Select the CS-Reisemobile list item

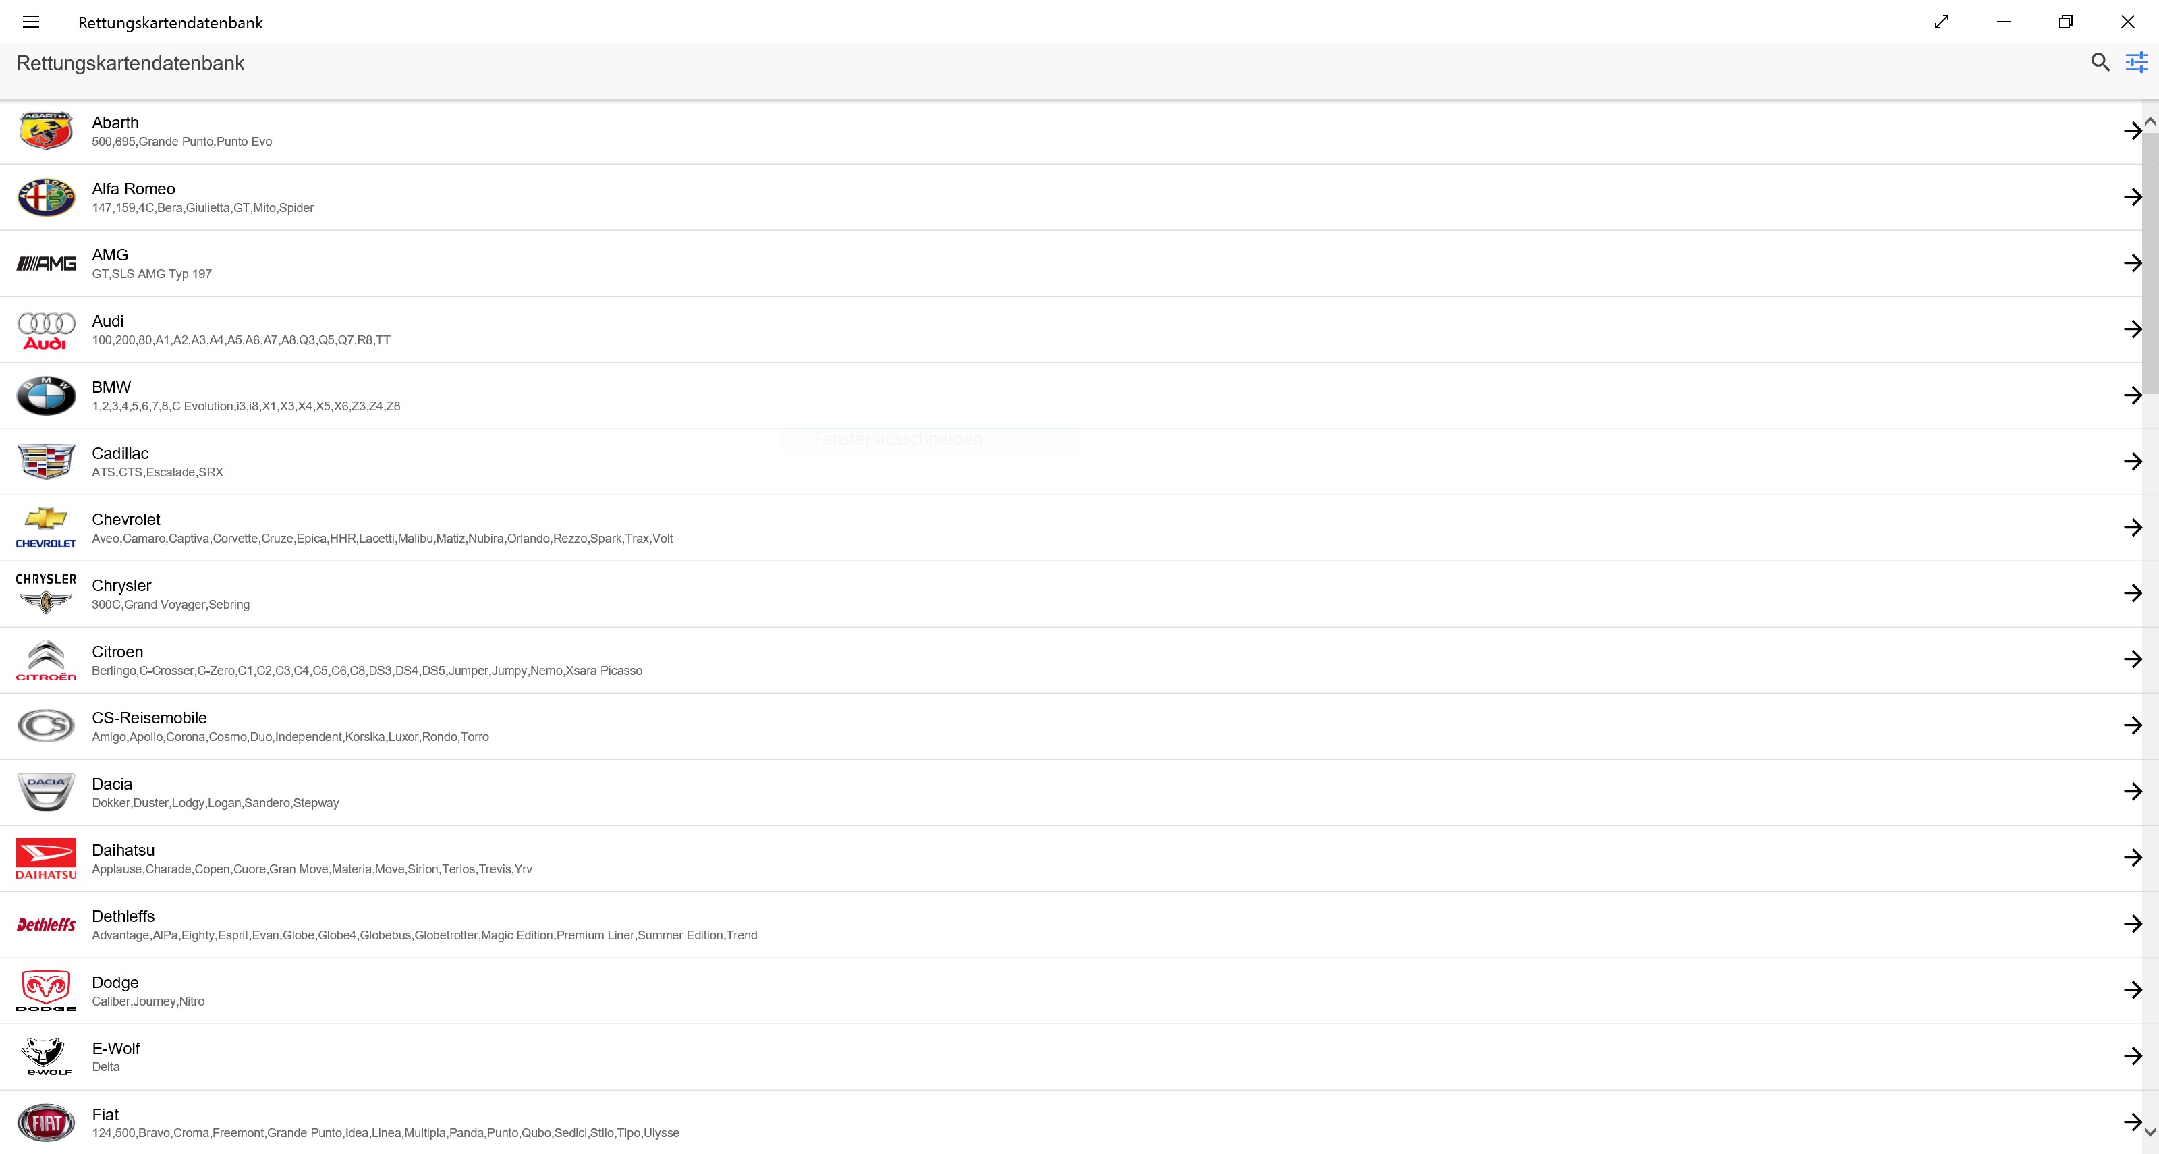pyautogui.click(x=149, y=718)
